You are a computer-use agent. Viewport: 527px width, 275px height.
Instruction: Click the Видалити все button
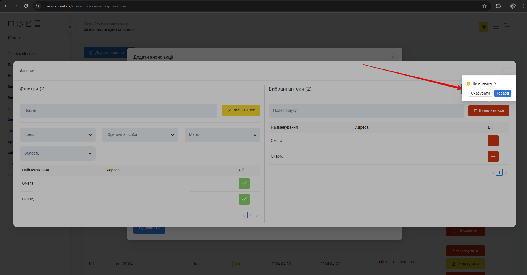[488, 111]
